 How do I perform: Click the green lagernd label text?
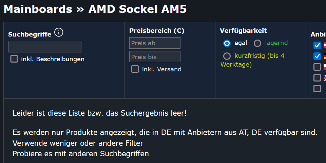(x=276, y=43)
